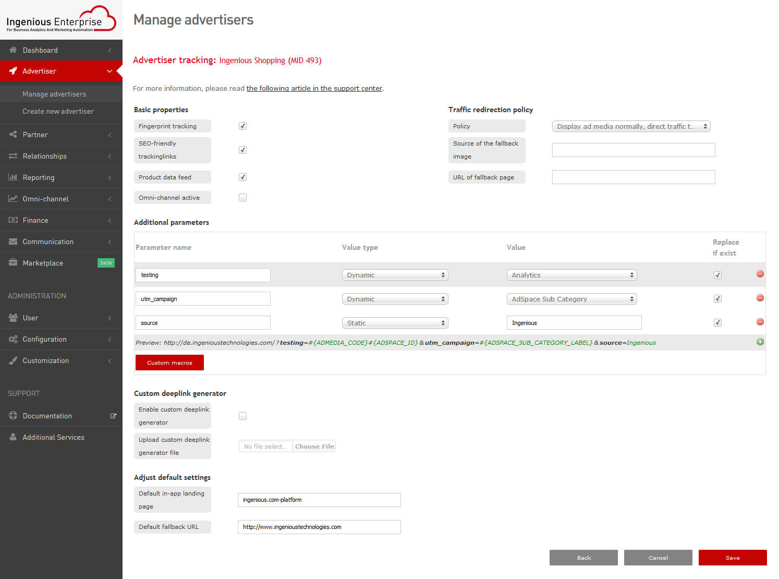779x579 pixels.
Task: Click the green beta badge on Marketplace
Action: 106,263
